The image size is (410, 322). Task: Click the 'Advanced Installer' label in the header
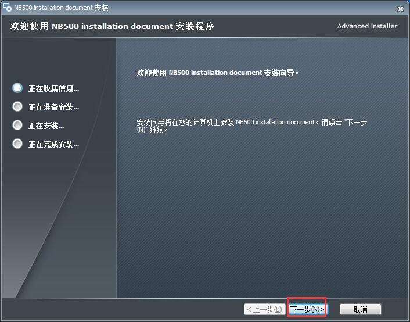click(367, 26)
